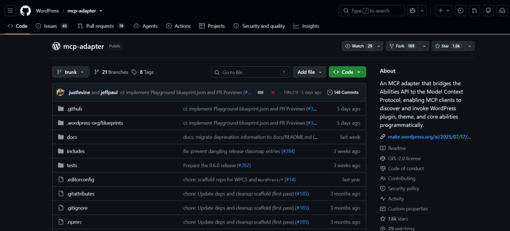Expand the commit message ellipsis button
The image size is (510, 231).
tap(260, 93)
